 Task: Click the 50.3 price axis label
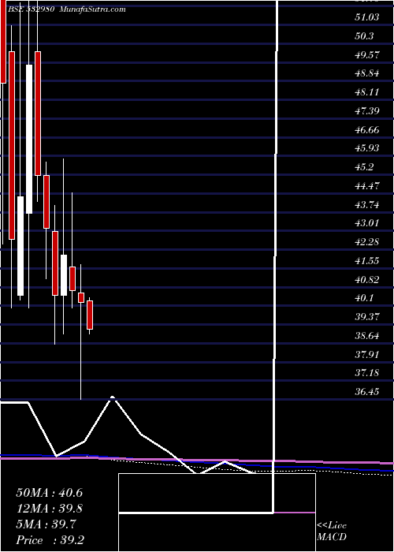point(365,36)
